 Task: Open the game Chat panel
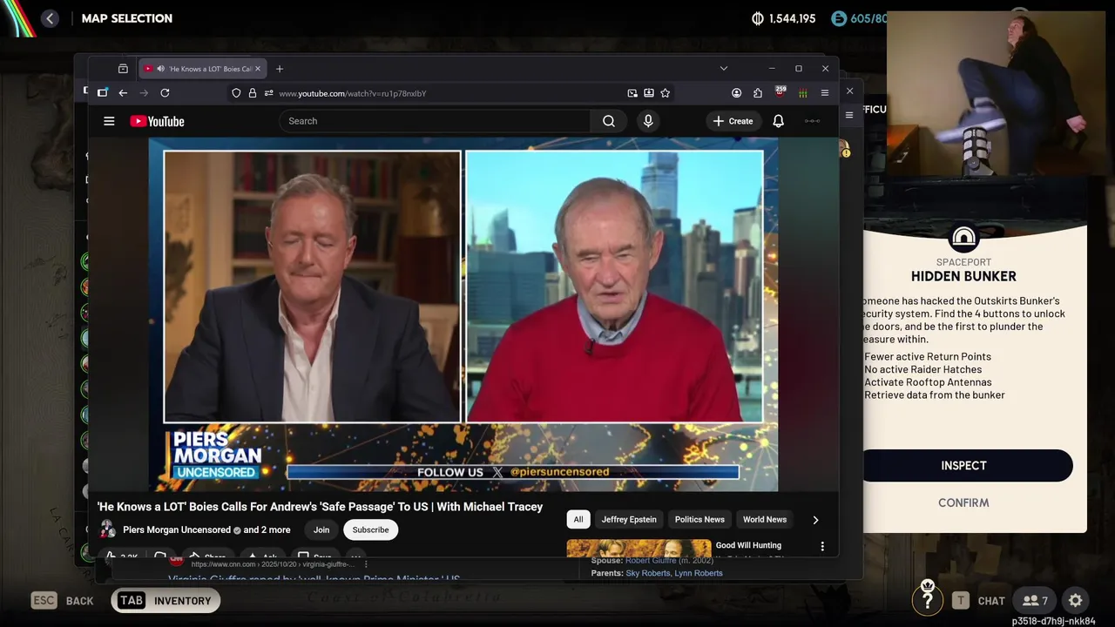(x=980, y=600)
